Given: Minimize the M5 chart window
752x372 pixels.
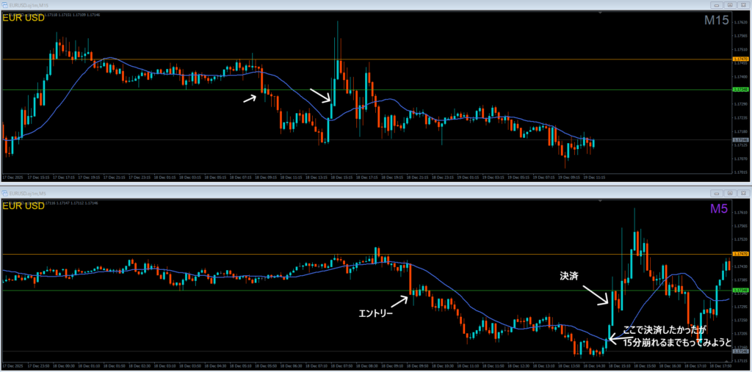Looking at the screenshot, I should (718, 193).
